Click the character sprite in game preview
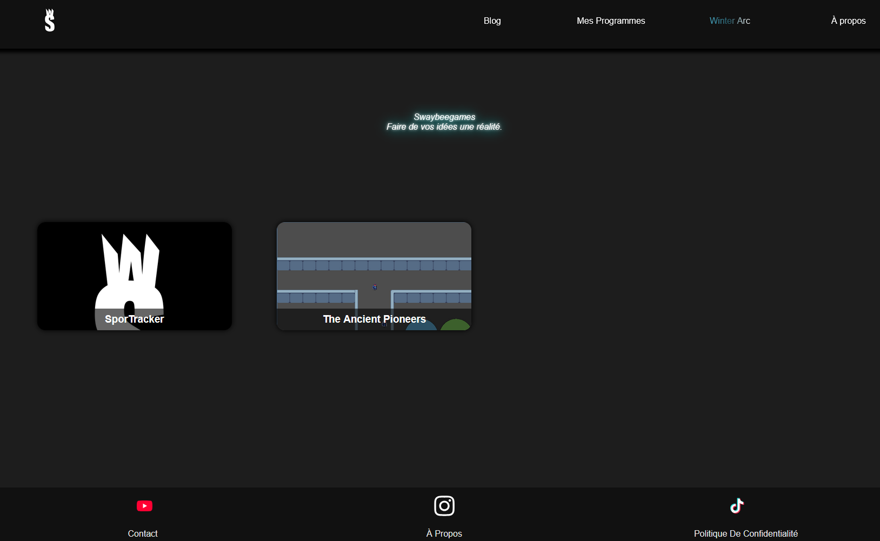The width and height of the screenshot is (880, 541). [x=375, y=287]
